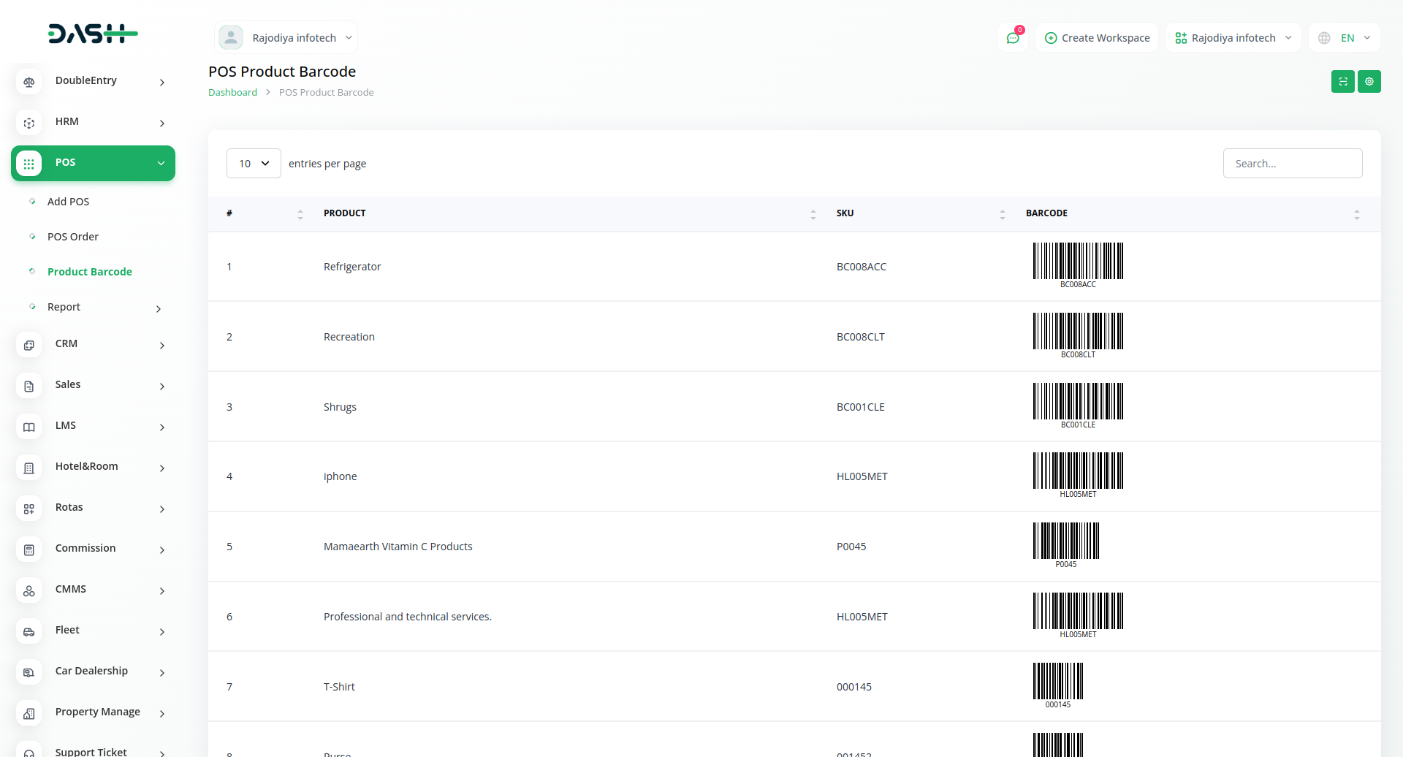The image size is (1403, 757).
Task: Click the barcode scan icon above the table
Action: coord(1343,81)
